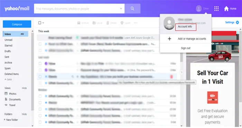242x128 pixels.
Task: Click the profile avatar in header
Action: coord(199,9)
